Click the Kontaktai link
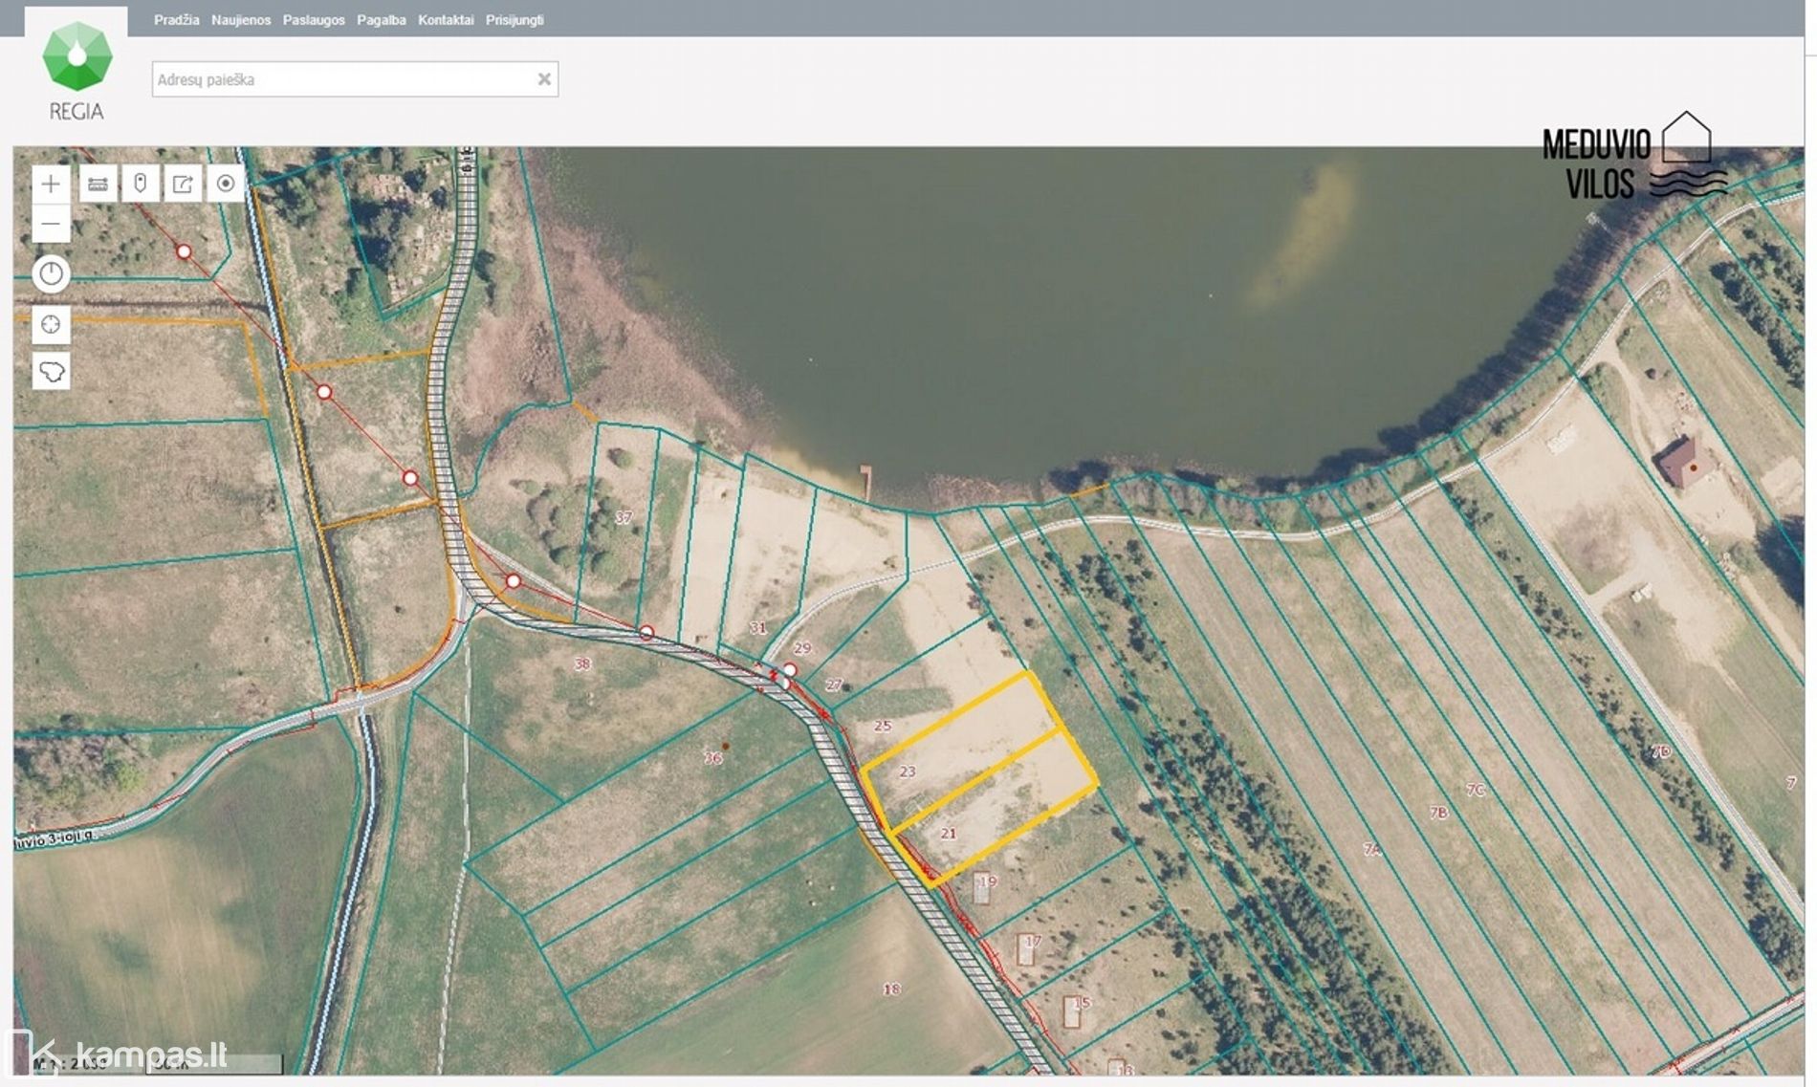The height and width of the screenshot is (1087, 1817). click(446, 20)
